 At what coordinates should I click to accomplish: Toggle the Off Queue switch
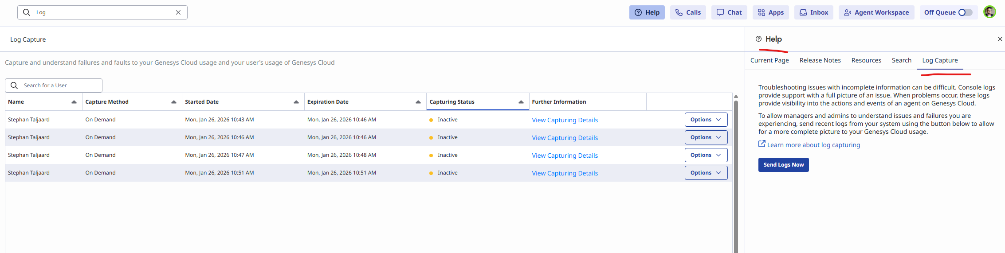pyautogui.click(x=965, y=12)
